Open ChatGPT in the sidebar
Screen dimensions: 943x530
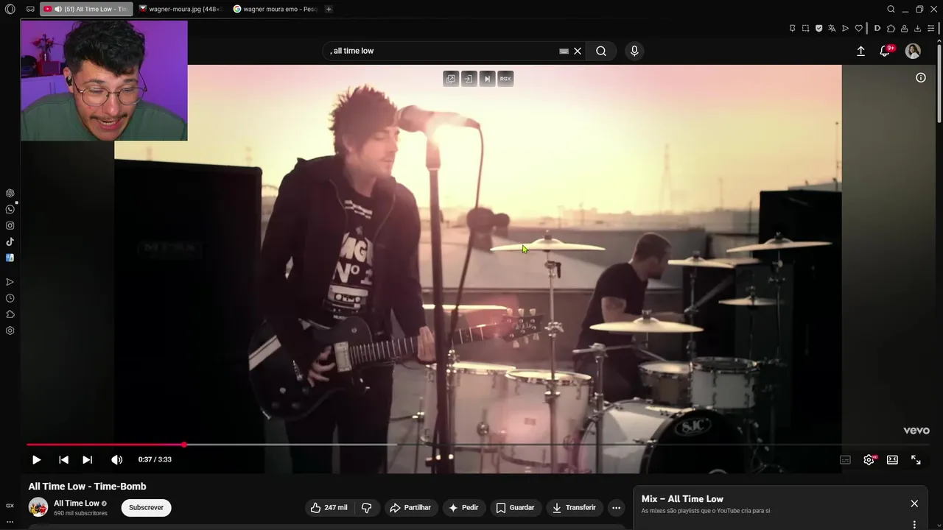point(10,193)
